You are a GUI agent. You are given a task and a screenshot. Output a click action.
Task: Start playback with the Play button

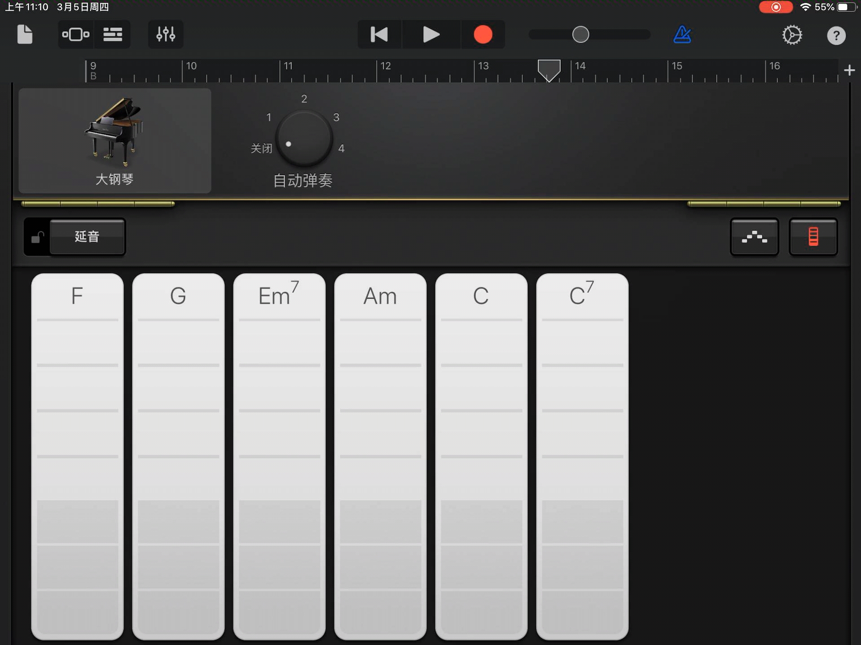pos(431,35)
